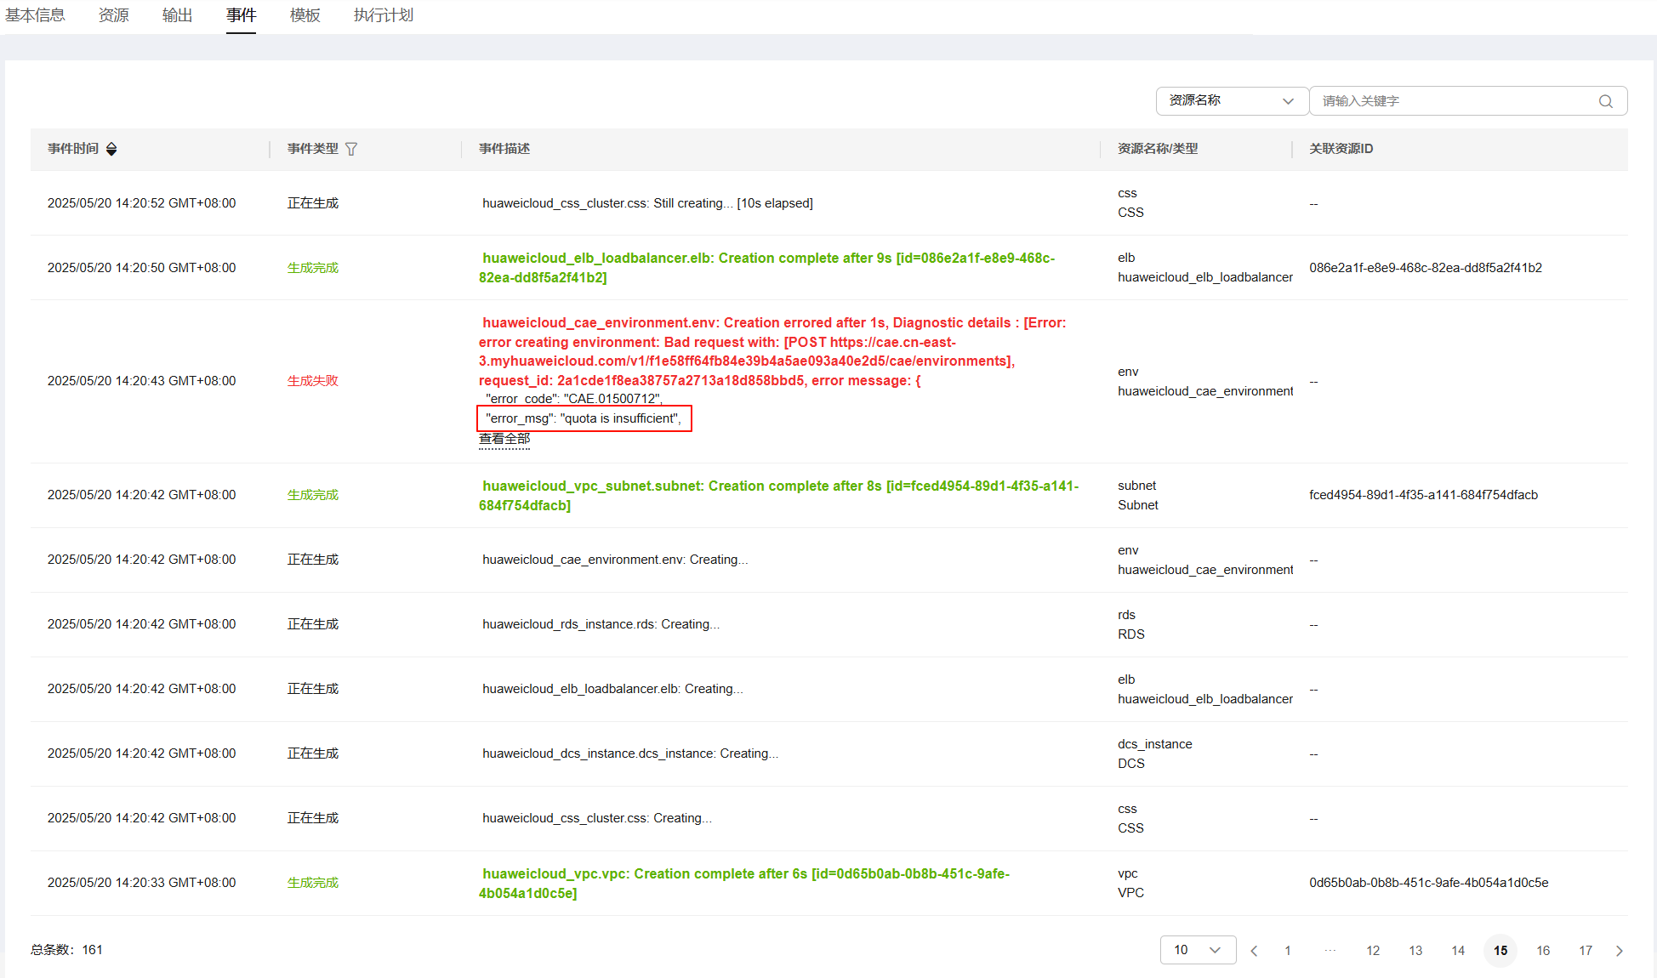Open 事件类型 filter funnel icon

click(351, 149)
